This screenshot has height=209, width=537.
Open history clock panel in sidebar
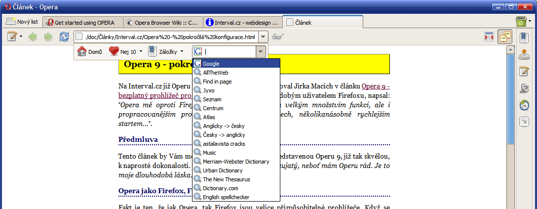pyautogui.click(x=524, y=105)
